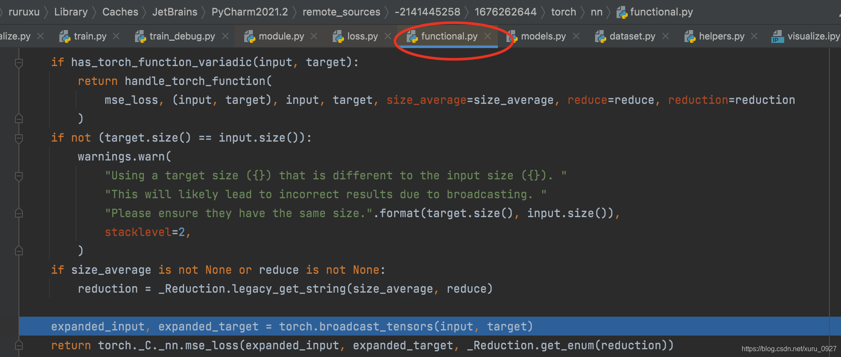Close the loss.py tab
This screenshot has height=357, width=841.
(388, 36)
